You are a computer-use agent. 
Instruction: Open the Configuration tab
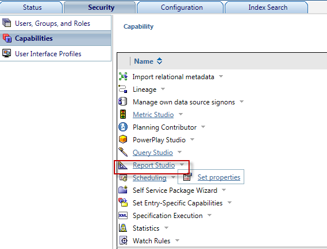[x=180, y=7]
